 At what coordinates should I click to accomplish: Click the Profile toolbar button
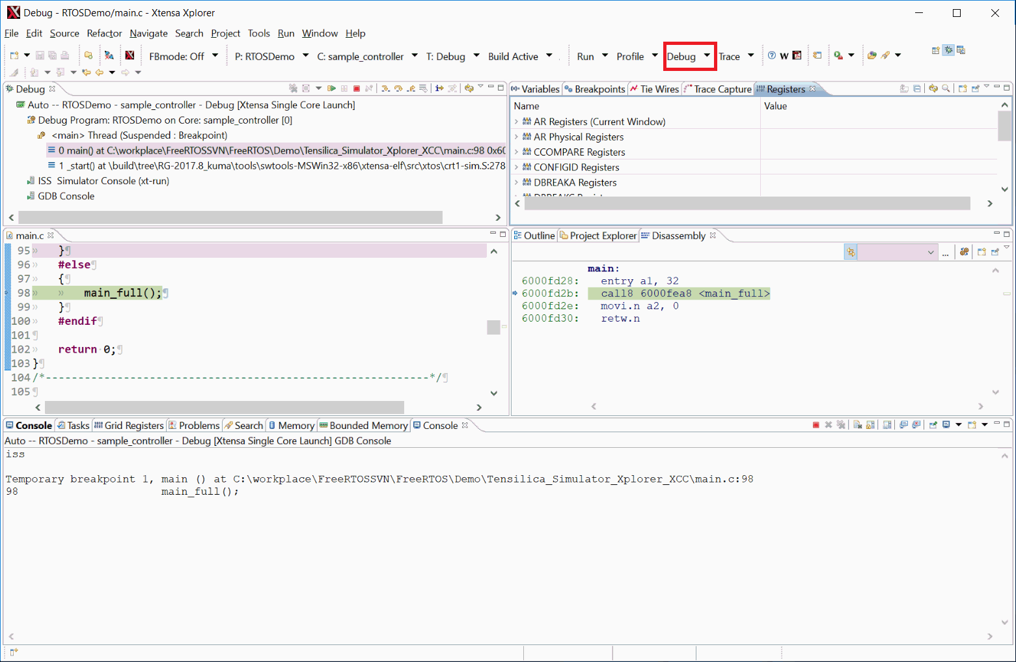tap(630, 57)
